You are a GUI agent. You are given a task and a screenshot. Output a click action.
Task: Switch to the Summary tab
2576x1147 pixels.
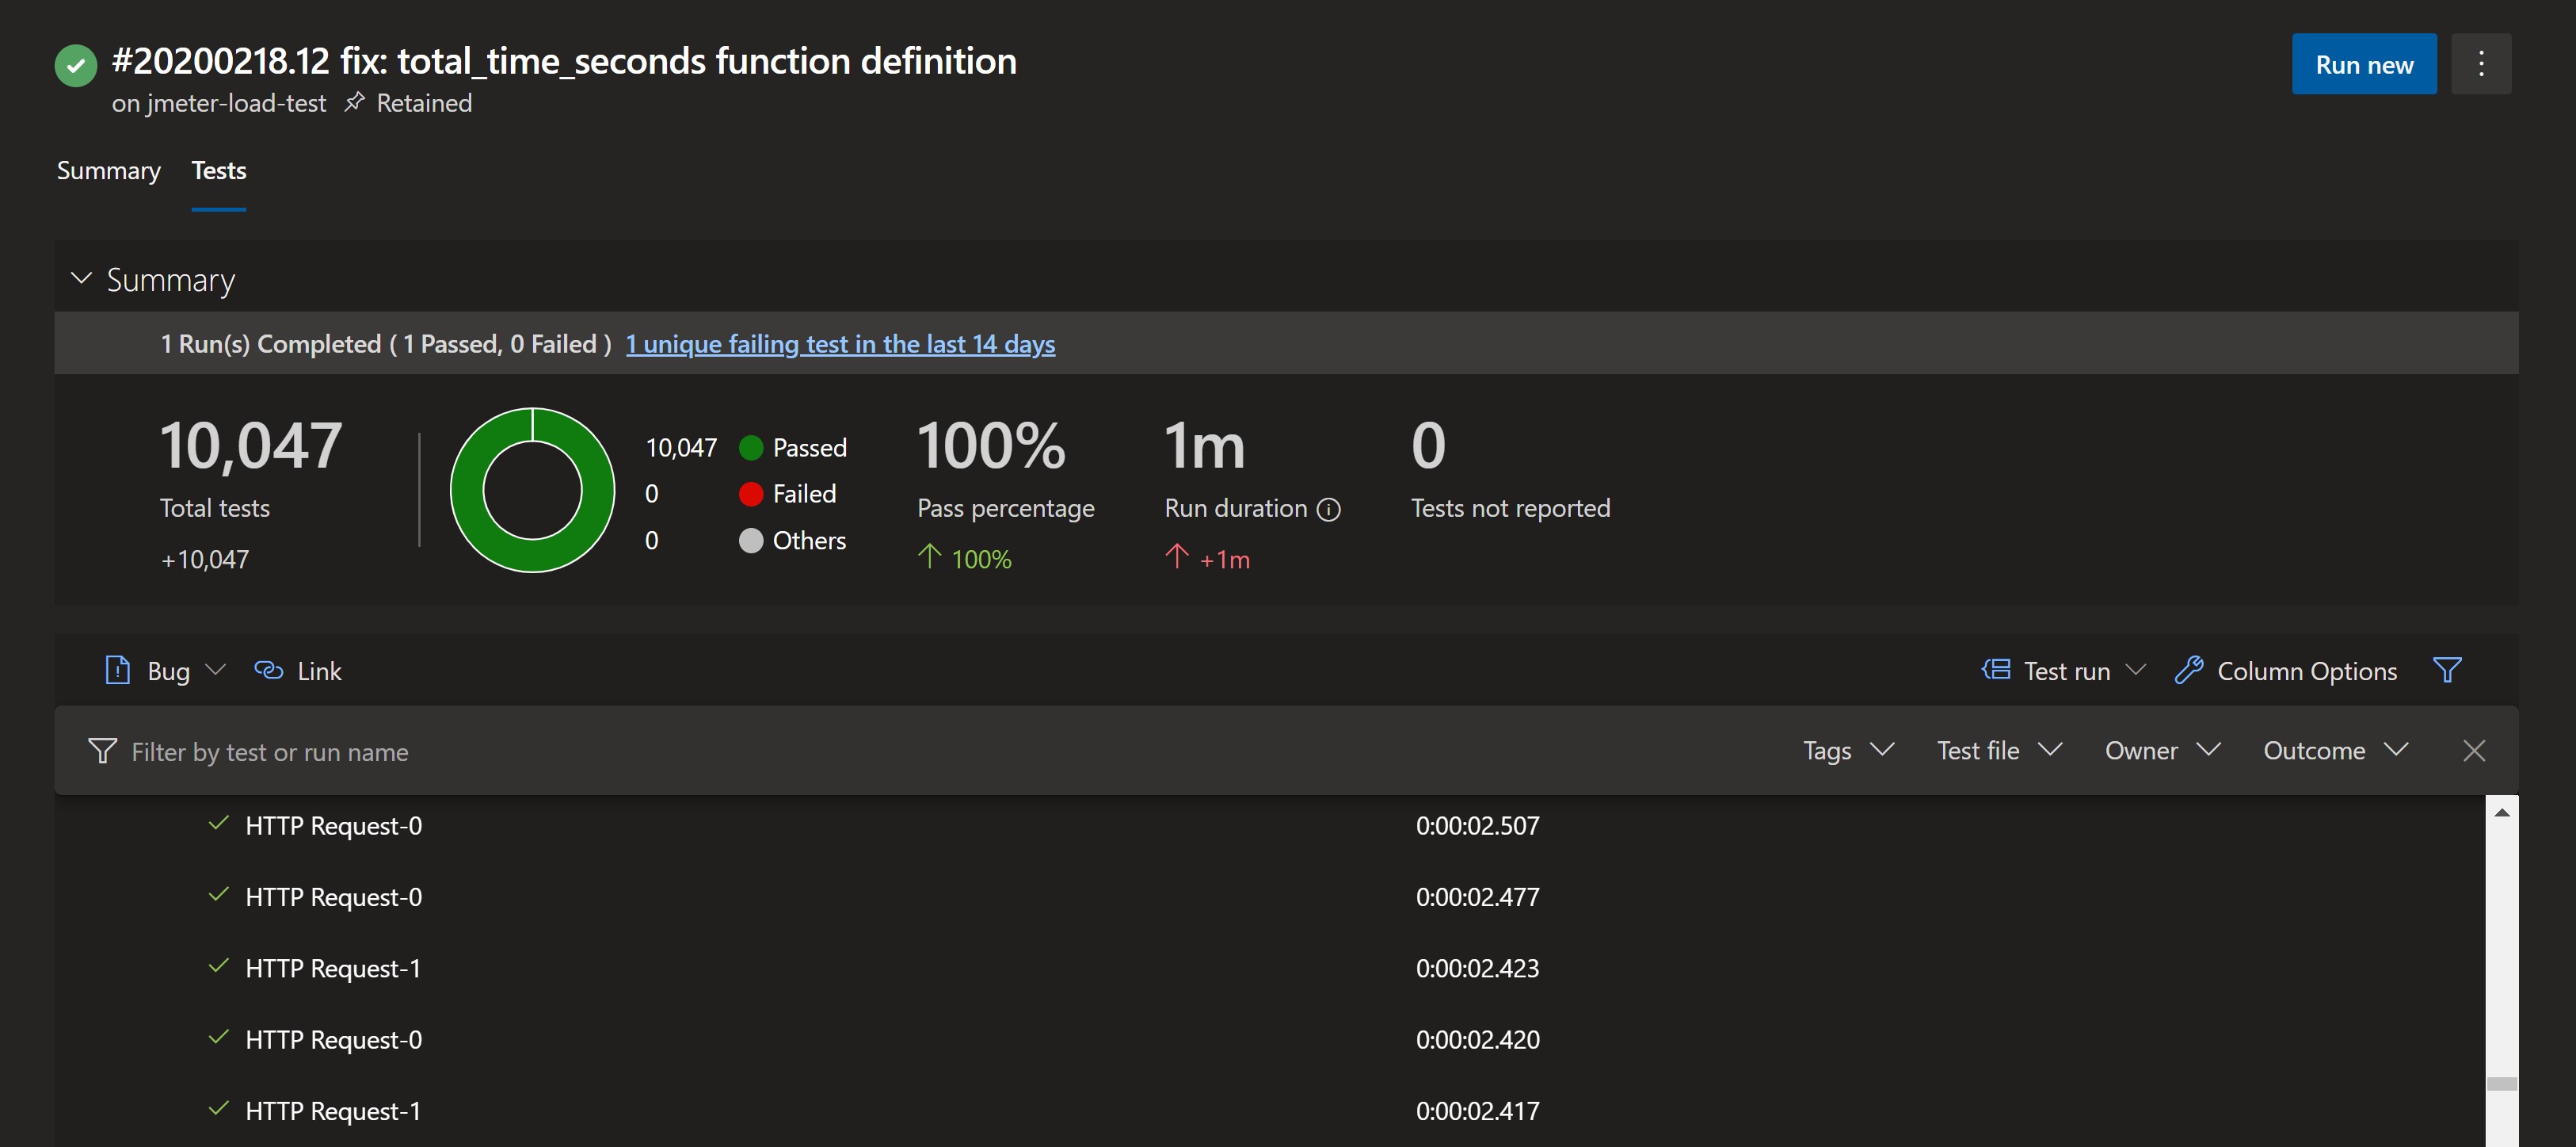[x=108, y=171]
